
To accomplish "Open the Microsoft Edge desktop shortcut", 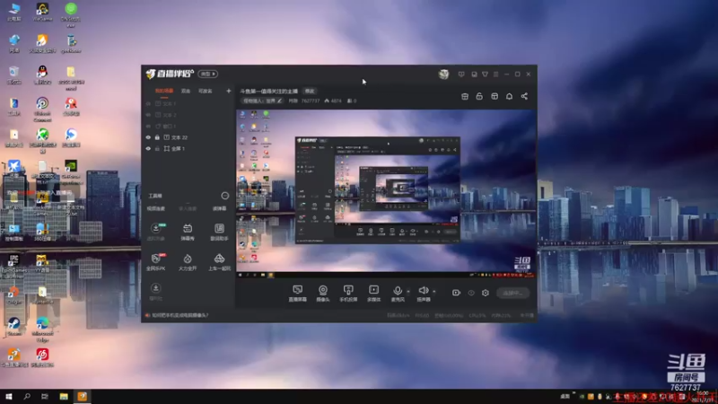I will [x=42, y=329].
